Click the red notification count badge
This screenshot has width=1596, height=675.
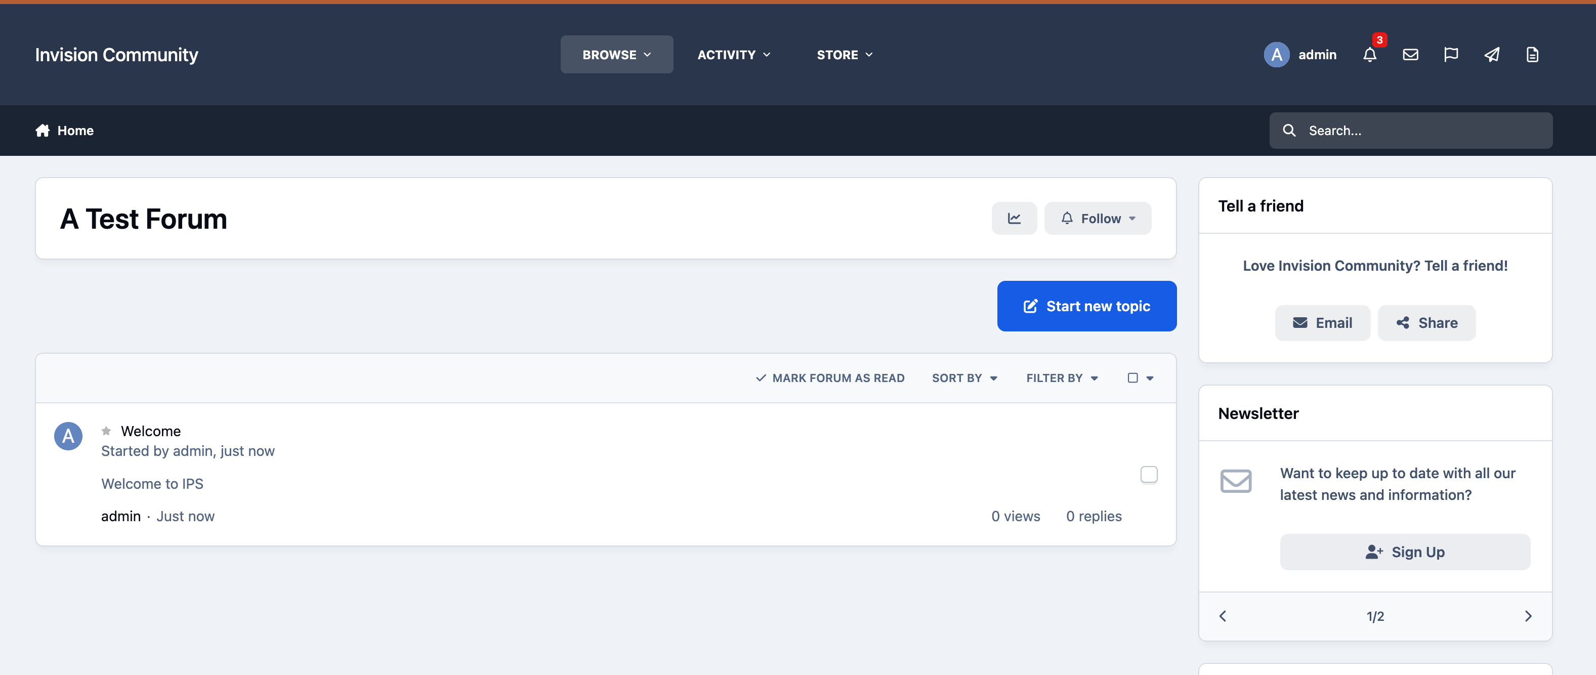(1380, 40)
